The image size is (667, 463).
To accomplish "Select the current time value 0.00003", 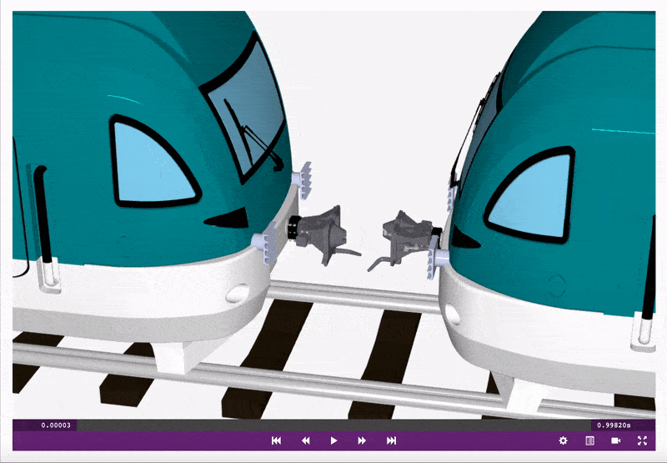I will click(56, 425).
